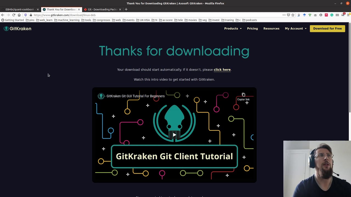
Task: Reload the current page
Action: point(14,15)
